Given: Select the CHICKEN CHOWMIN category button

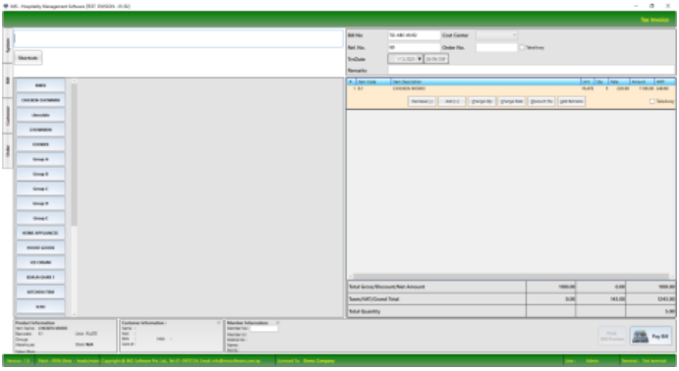Looking at the screenshot, I should tap(40, 100).
